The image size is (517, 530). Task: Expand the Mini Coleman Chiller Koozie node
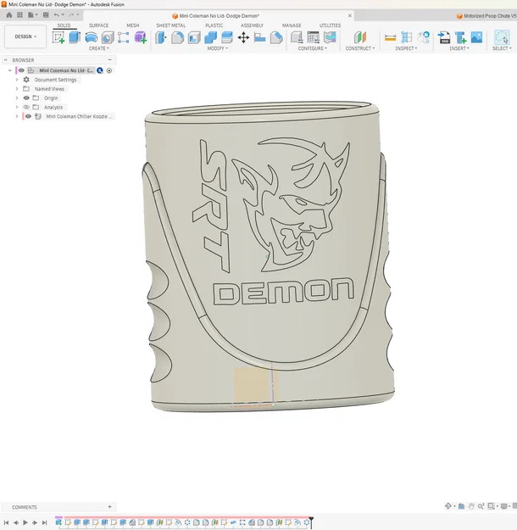pyautogui.click(x=17, y=116)
